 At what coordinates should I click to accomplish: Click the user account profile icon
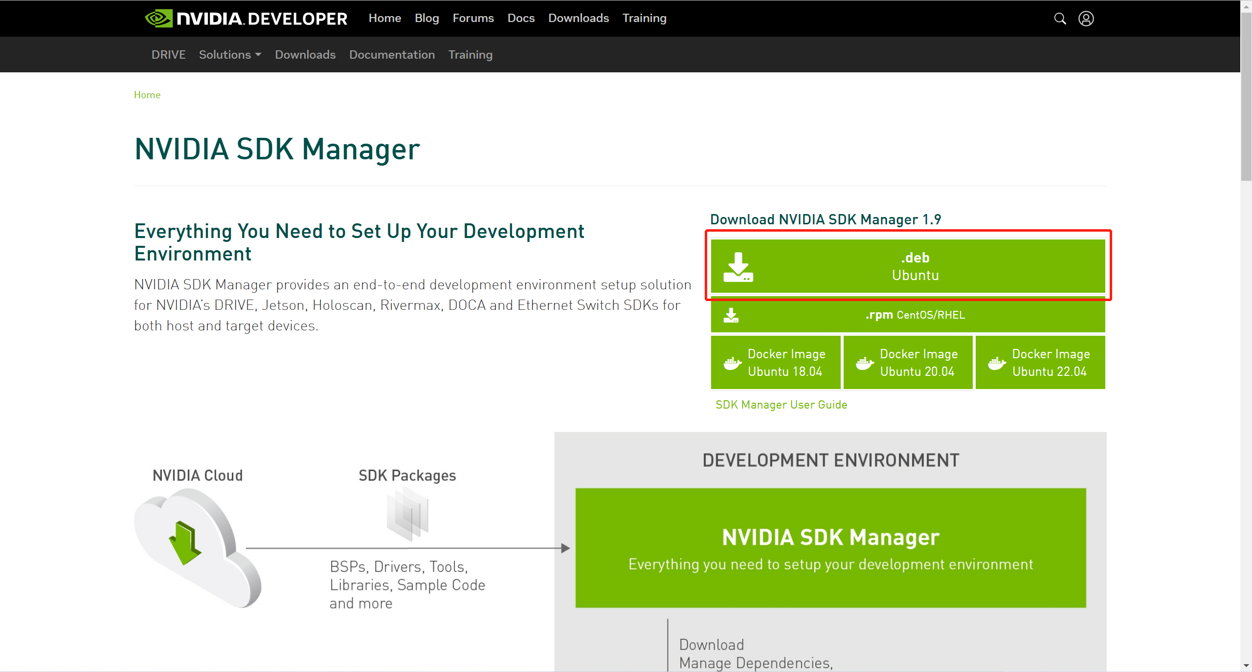click(1086, 19)
